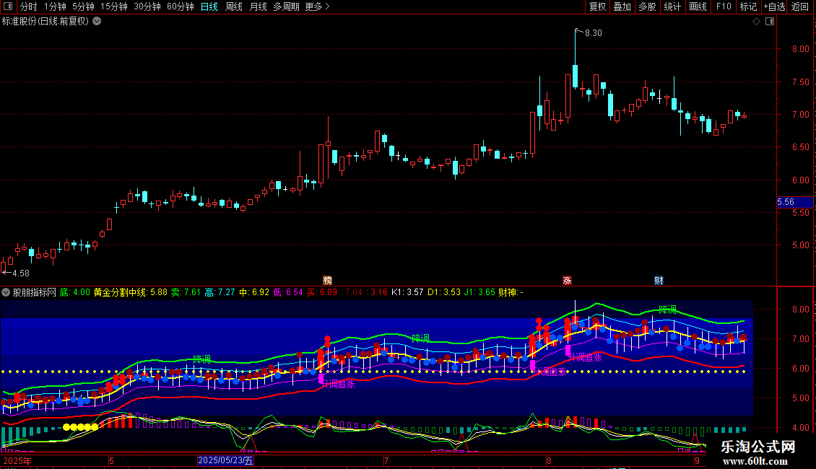This screenshot has height=469, width=816.
Task: Open the F10 company info
Action: (x=724, y=6)
